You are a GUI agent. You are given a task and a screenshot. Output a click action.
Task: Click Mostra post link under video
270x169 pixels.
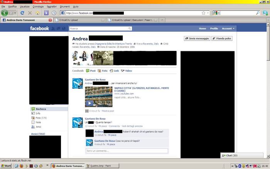click(x=108, y=111)
